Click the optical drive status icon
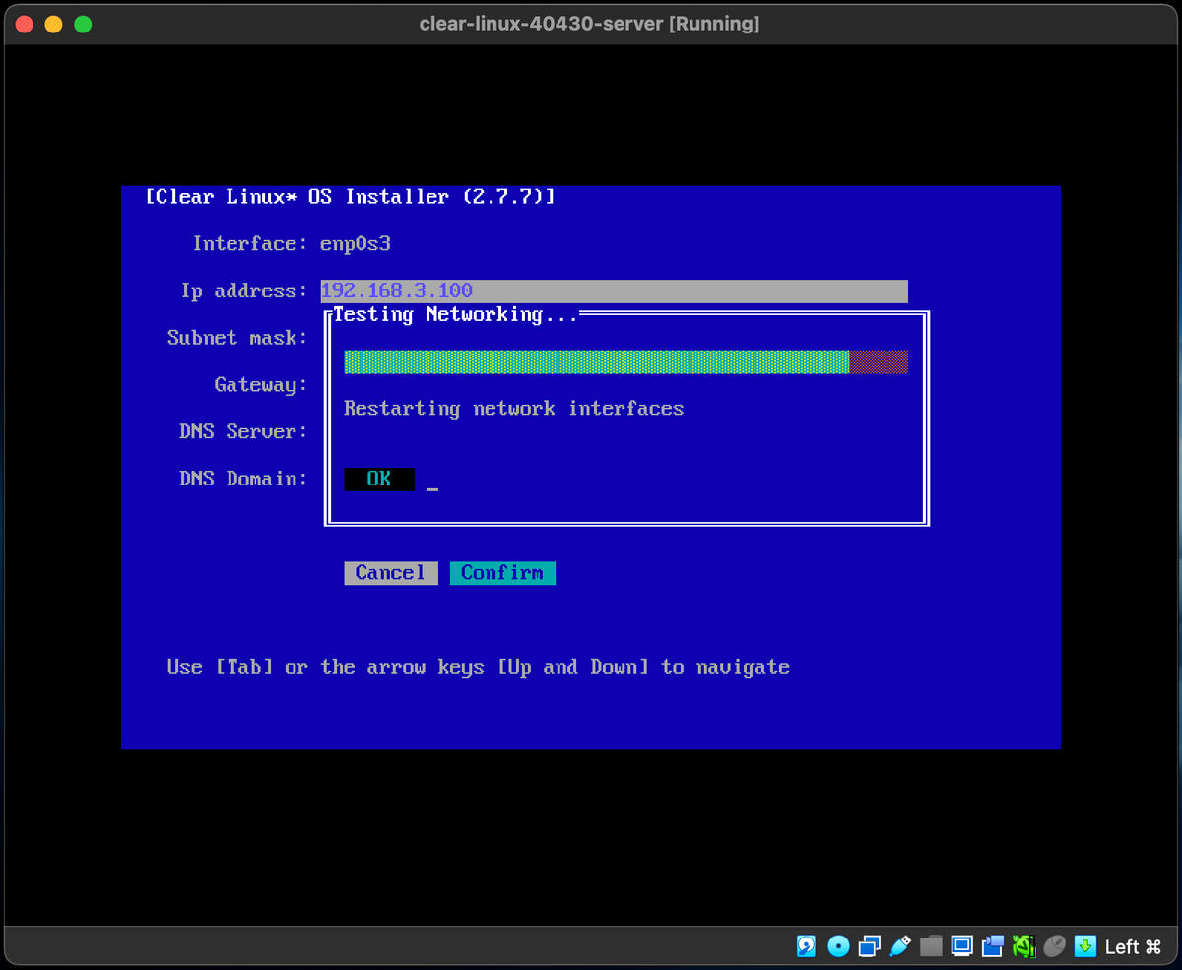 click(837, 946)
